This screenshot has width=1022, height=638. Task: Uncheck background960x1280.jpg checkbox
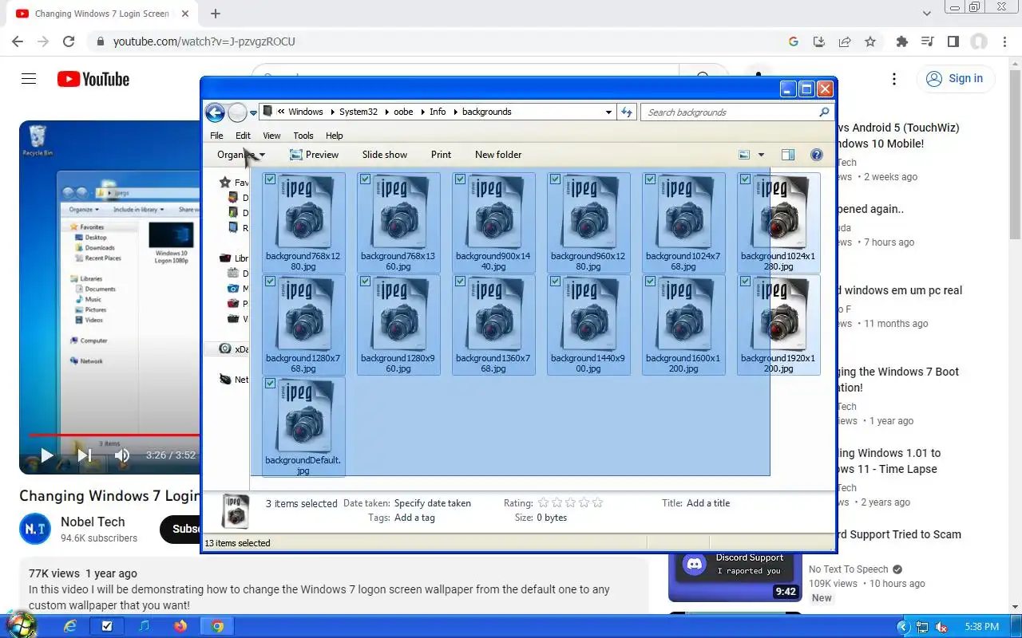click(x=555, y=179)
